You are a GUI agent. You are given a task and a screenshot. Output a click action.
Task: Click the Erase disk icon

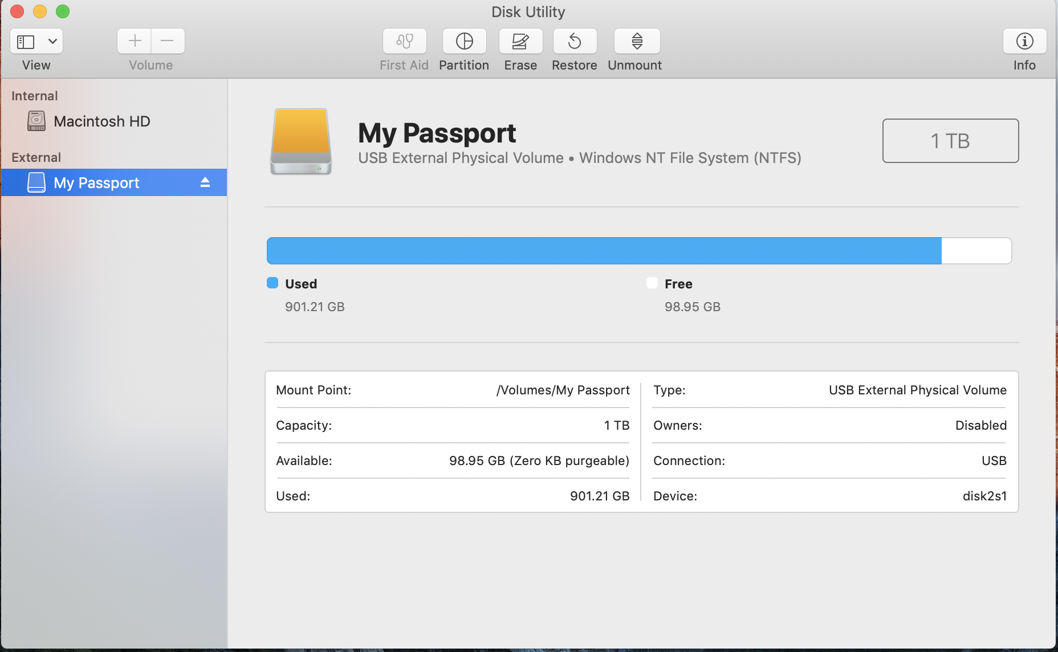[520, 41]
